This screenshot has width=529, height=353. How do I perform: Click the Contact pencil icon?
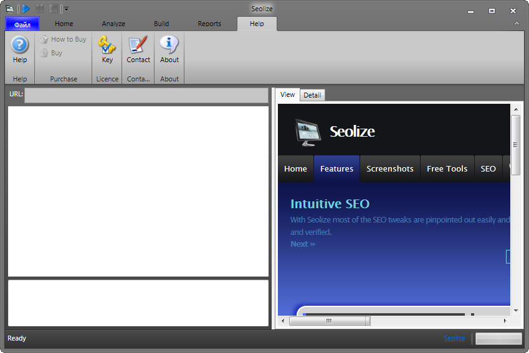coord(138,45)
